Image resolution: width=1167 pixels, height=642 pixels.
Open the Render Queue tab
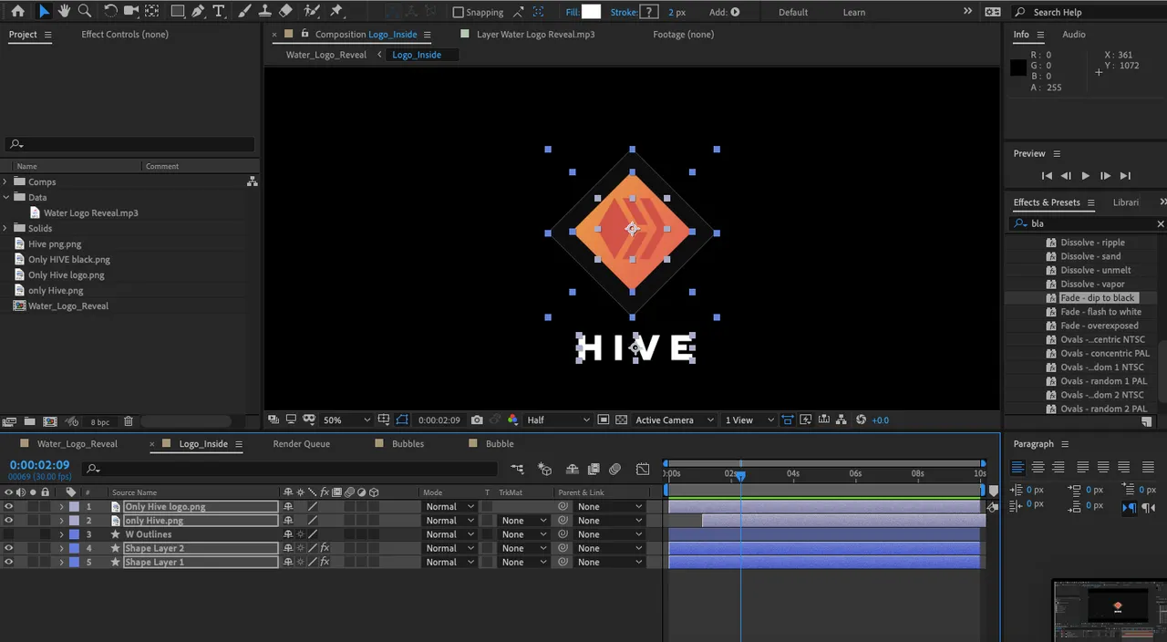(x=301, y=444)
